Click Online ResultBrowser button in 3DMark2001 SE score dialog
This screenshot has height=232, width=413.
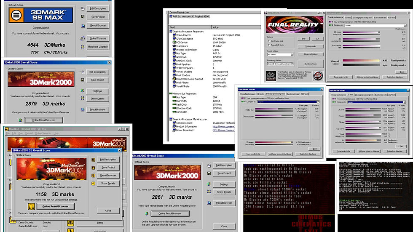pos(55,206)
